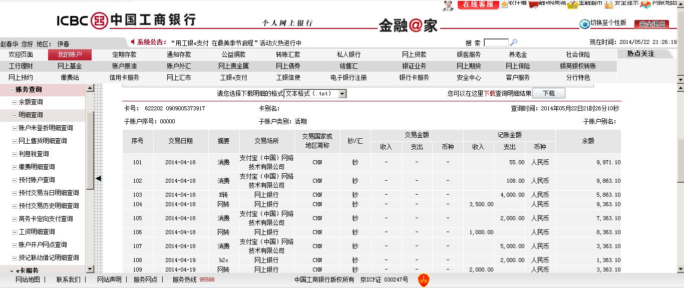This screenshot has width=684, height=288.
Task: Click the 下载 download button
Action: (549, 93)
